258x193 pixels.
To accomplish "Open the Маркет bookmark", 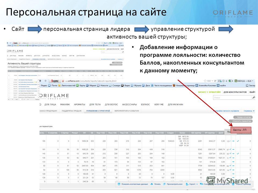I will 91,86.
